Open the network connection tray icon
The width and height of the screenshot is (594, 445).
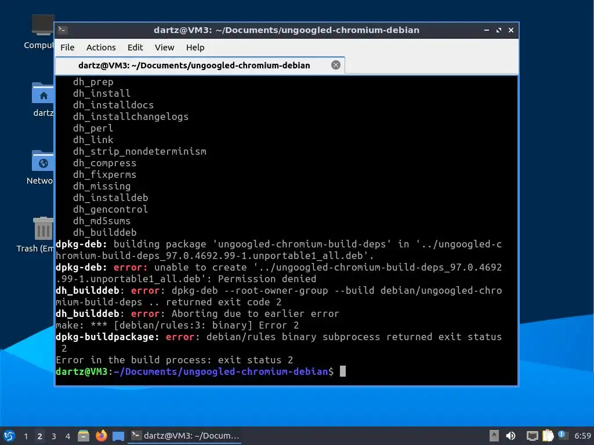pyautogui.click(x=533, y=436)
